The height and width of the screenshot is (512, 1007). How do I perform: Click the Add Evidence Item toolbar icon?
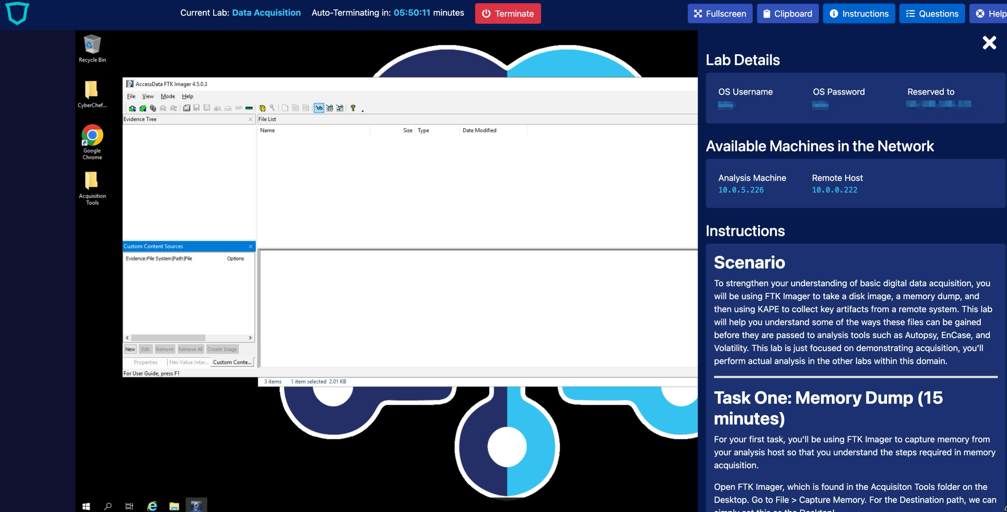click(x=132, y=108)
